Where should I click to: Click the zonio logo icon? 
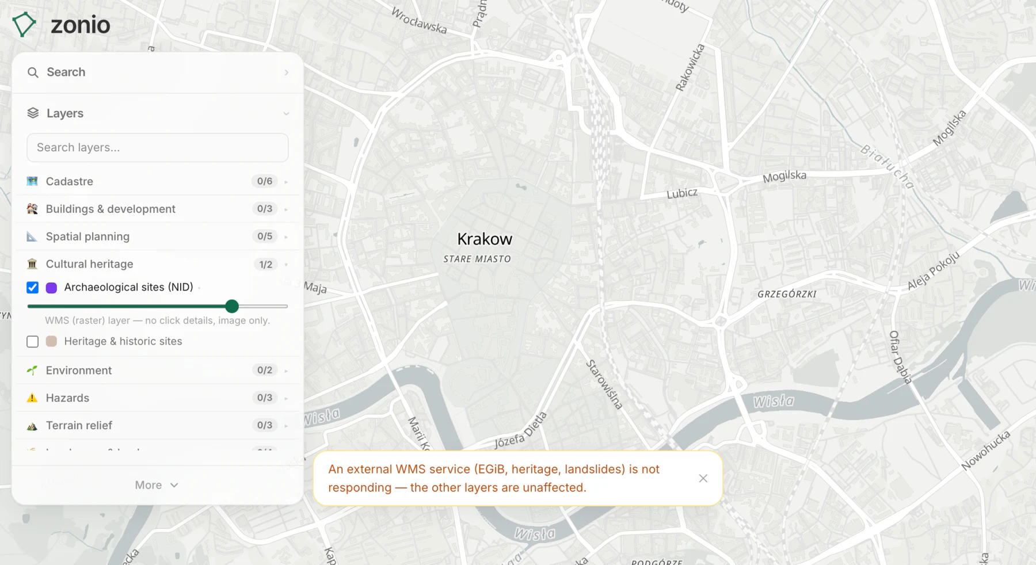coord(24,25)
